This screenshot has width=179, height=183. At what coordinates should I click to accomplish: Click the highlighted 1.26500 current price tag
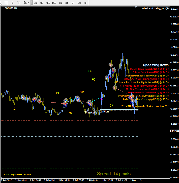(x=174, y=131)
